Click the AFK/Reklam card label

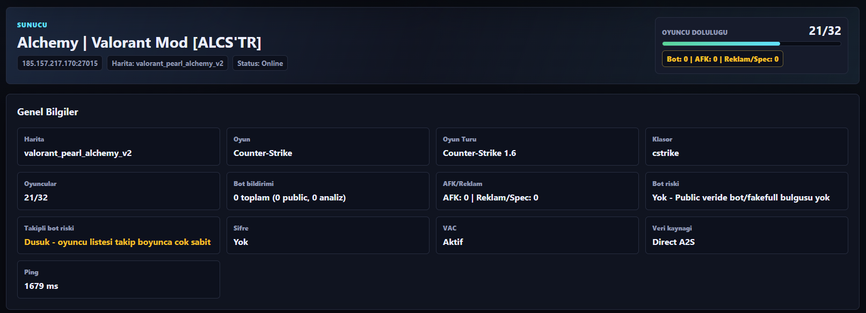[x=462, y=183]
